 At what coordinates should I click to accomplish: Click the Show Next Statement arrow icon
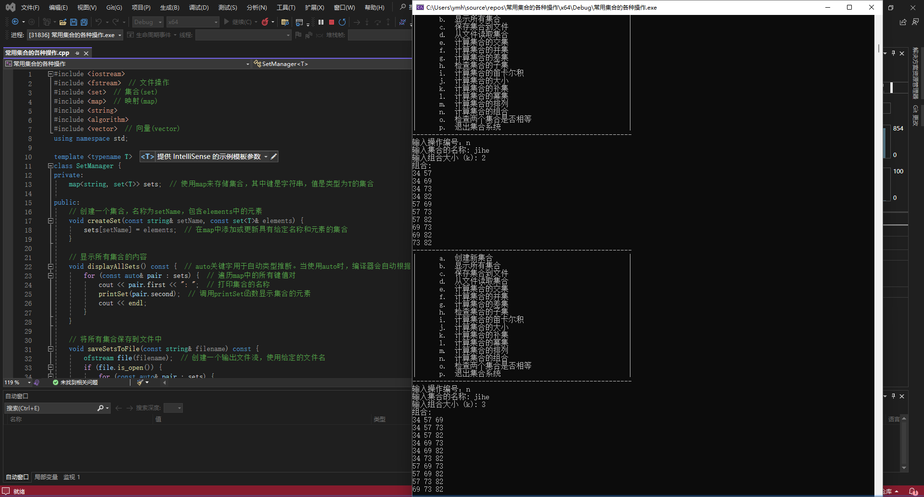[357, 22]
